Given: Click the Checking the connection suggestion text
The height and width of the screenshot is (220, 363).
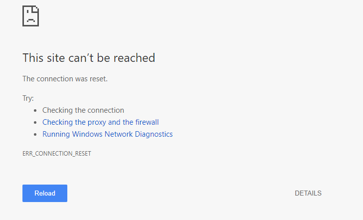Looking at the screenshot, I should tap(83, 110).
